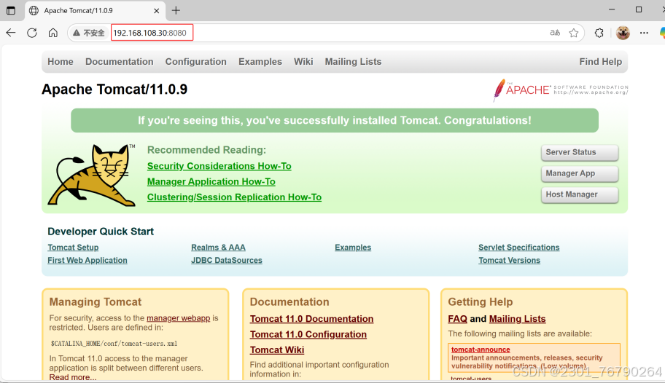
Task: Open the First Web Application link
Action: [x=87, y=260]
